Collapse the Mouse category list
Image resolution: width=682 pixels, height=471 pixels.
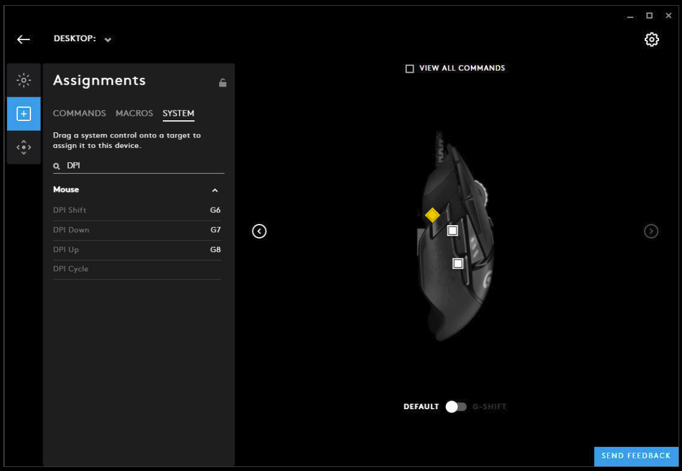(215, 190)
